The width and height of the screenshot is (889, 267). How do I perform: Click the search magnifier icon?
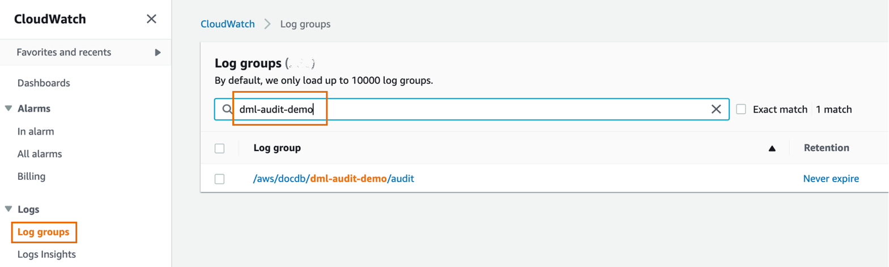(x=227, y=109)
